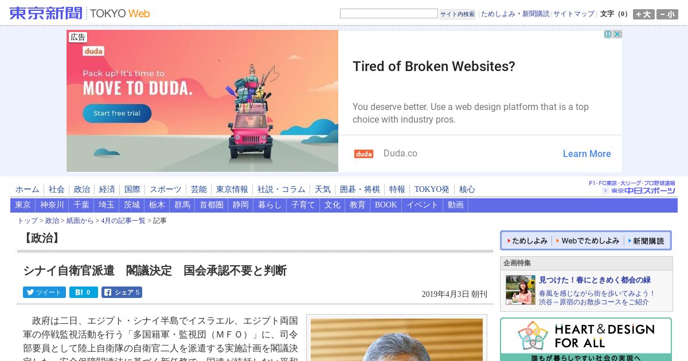Click the Hatena B! bookmark button

84,292
